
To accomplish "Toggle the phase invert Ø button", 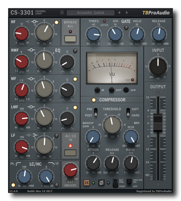I will [101, 183].
